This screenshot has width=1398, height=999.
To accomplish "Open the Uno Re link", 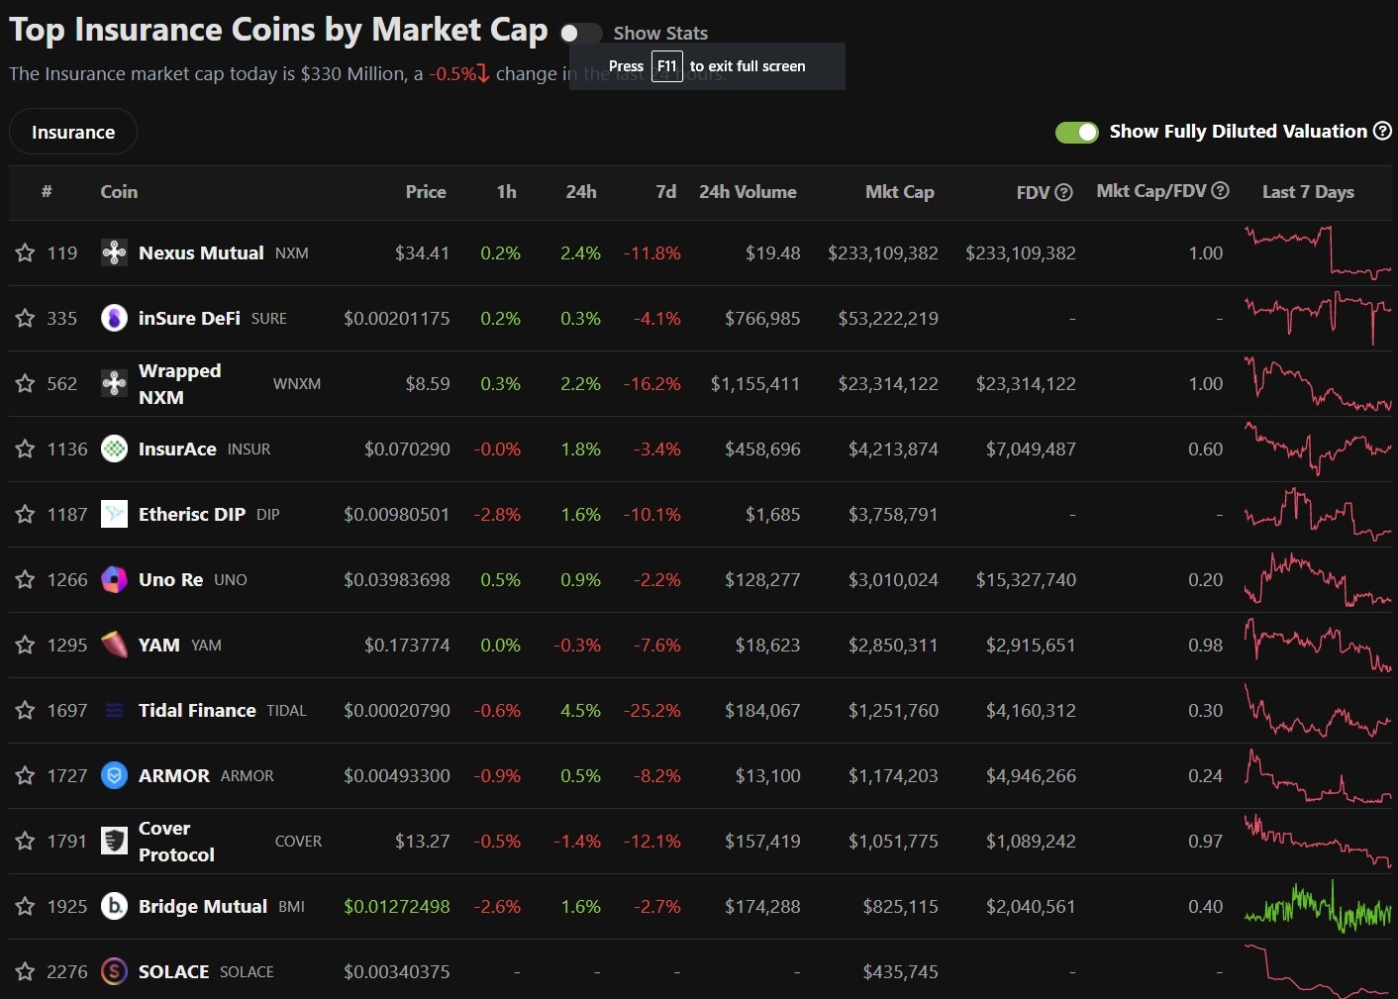I will point(170,580).
